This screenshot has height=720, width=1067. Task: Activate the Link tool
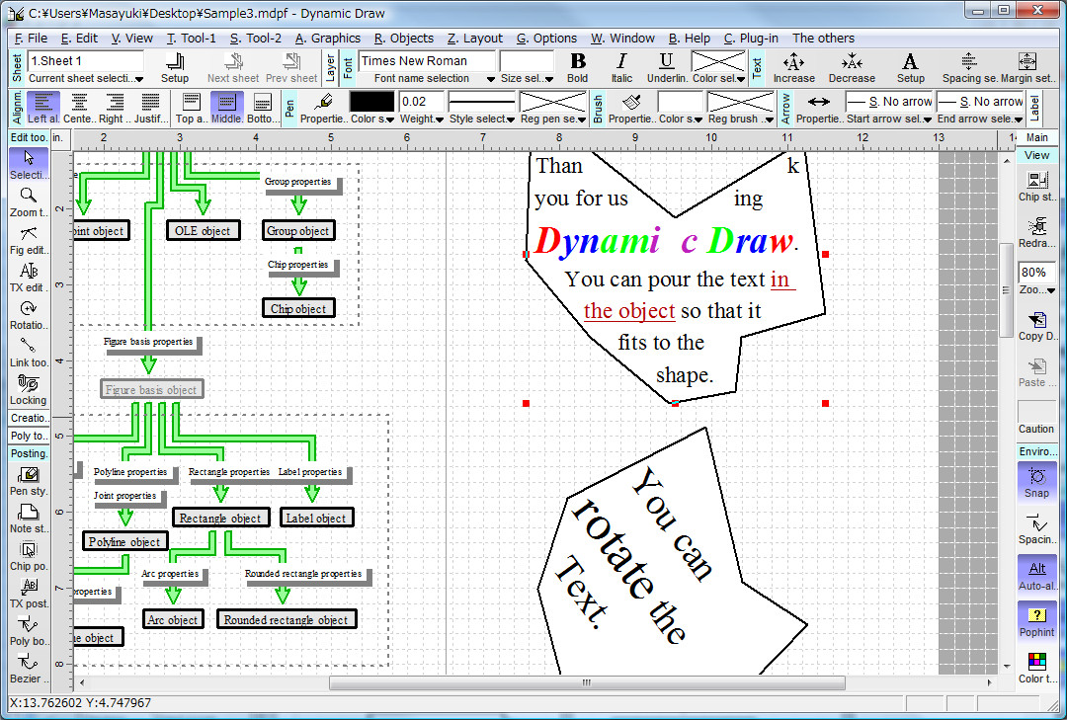tap(29, 353)
